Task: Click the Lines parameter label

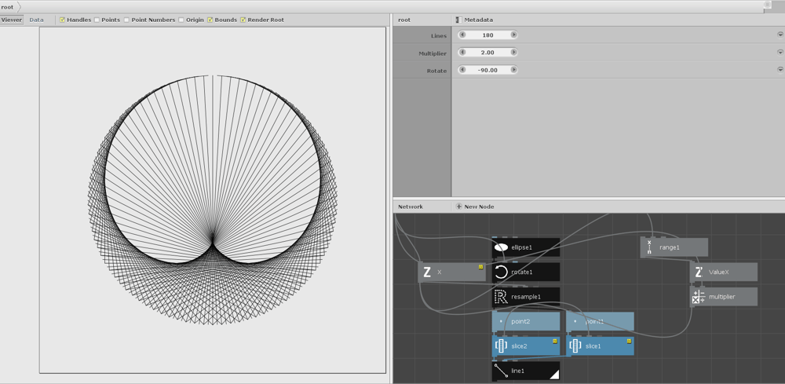Action: 439,35
